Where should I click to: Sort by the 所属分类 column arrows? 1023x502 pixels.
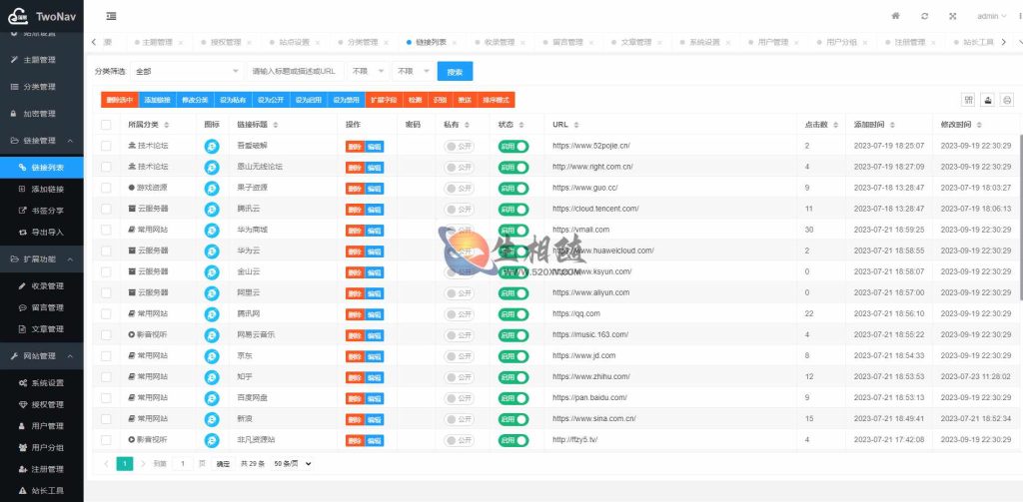tap(167, 125)
